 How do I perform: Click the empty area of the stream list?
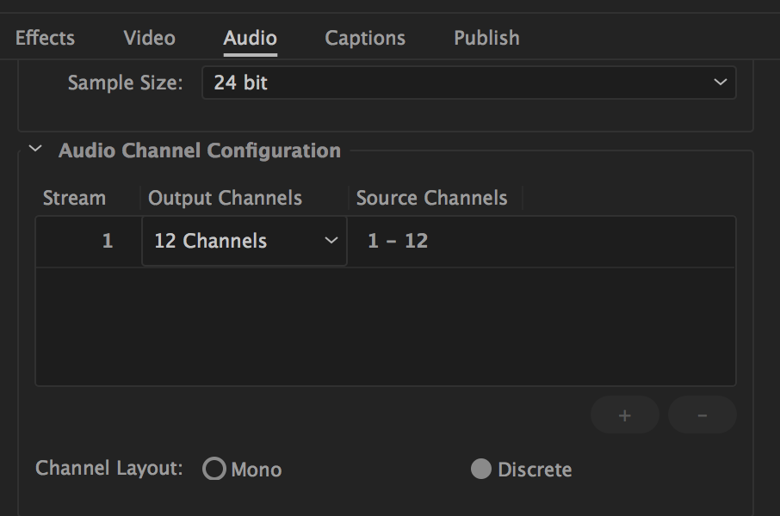pyautogui.click(x=385, y=327)
